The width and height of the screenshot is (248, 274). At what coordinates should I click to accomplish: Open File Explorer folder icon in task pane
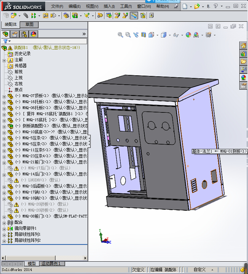point(243,62)
